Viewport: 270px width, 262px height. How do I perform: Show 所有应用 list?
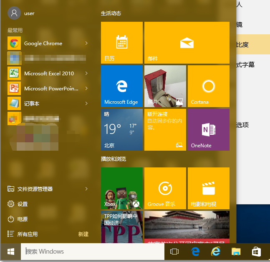pyautogui.click(x=28, y=234)
